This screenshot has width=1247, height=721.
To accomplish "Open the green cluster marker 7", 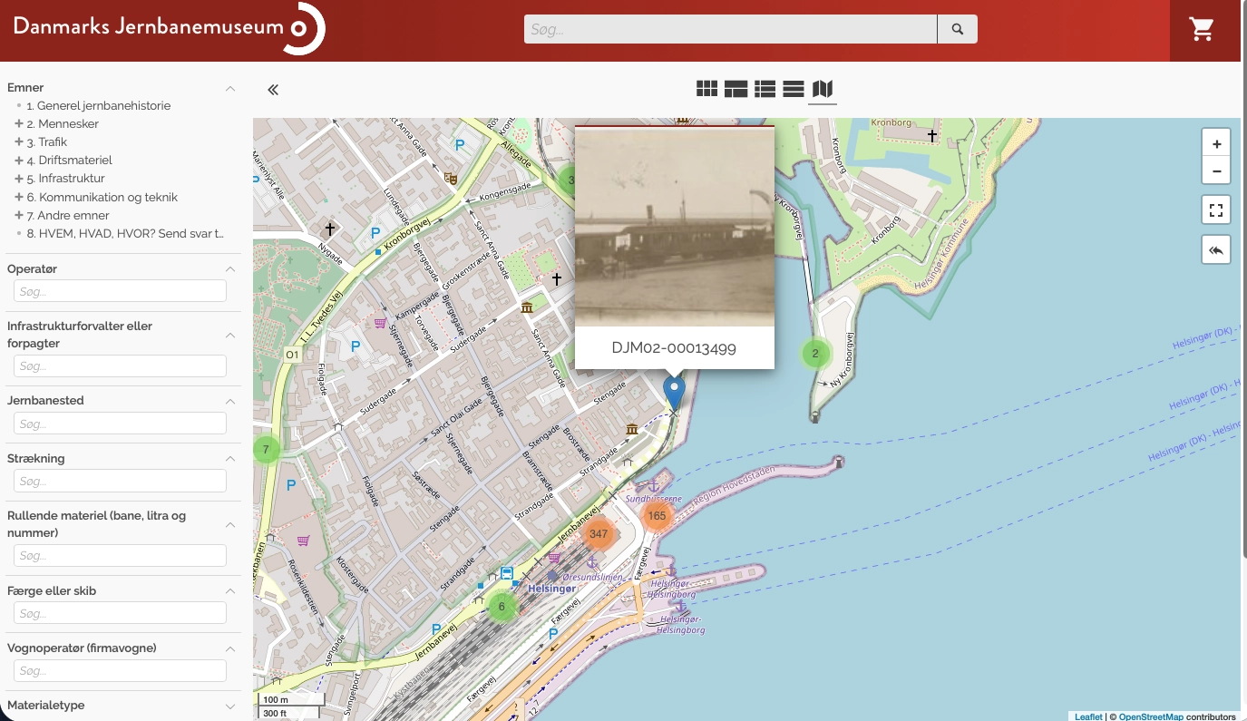I will point(266,449).
